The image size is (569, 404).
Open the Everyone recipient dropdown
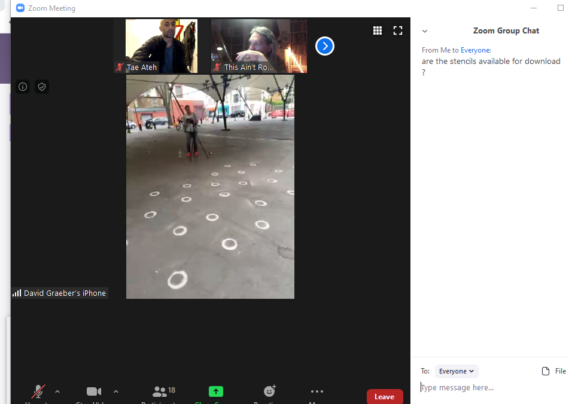point(457,371)
